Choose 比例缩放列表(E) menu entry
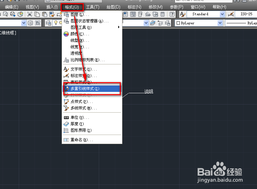 click(x=92, y=60)
